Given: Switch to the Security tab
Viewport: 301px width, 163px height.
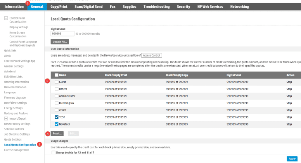Looking at the screenshot, I should point(183,7).
